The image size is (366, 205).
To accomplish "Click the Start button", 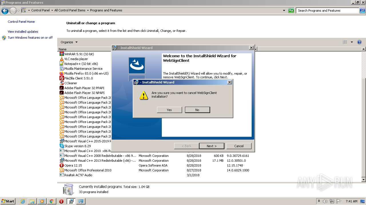I will click(x=8, y=201).
